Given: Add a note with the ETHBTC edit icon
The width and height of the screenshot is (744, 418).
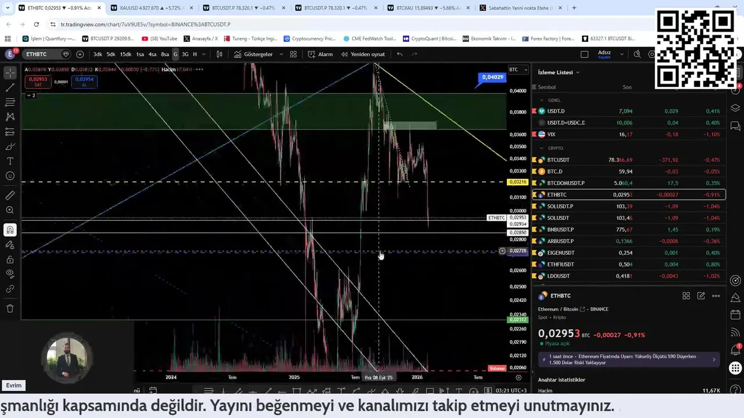Looking at the screenshot, I should pyautogui.click(x=701, y=296).
